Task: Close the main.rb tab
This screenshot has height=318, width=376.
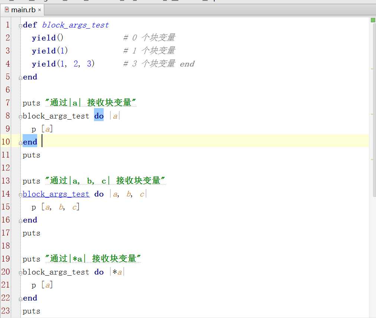Action: pyautogui.click(x=39, y=10)
